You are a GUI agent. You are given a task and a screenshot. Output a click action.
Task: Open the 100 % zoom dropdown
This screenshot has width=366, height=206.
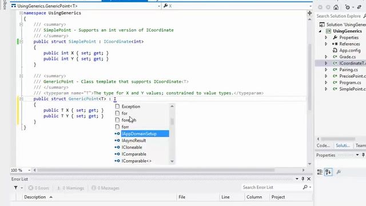[x=29, y=171]
